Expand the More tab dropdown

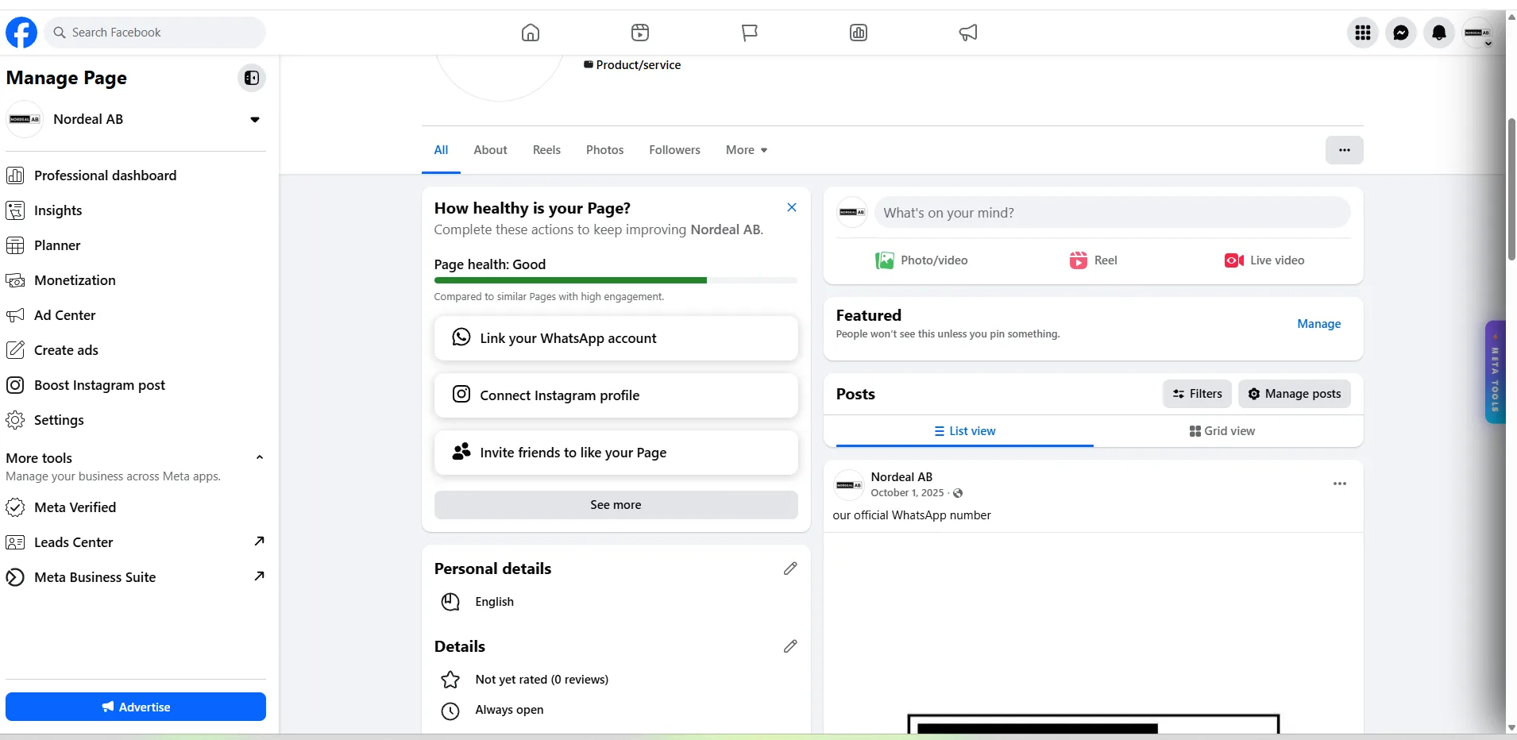pyautogui.click(x=747, y=150)
